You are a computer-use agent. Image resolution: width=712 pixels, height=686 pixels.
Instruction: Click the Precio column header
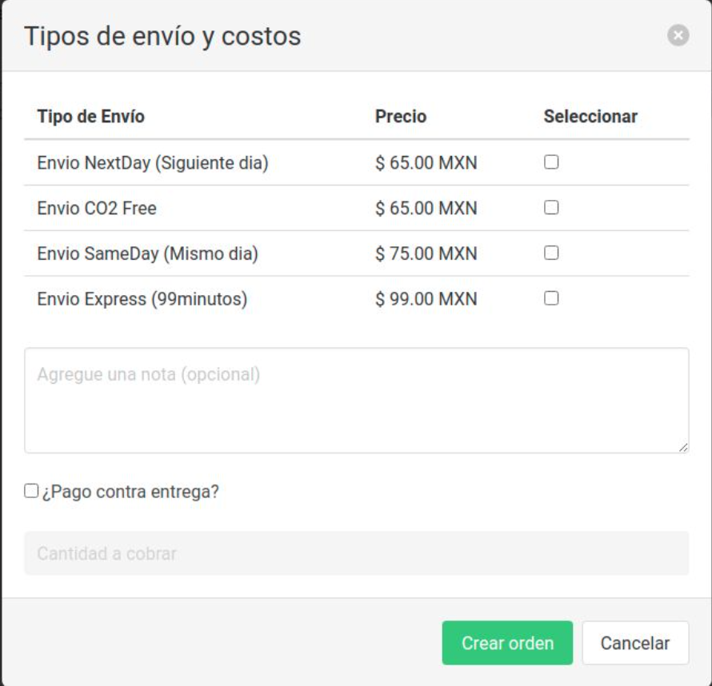(401, 117)
